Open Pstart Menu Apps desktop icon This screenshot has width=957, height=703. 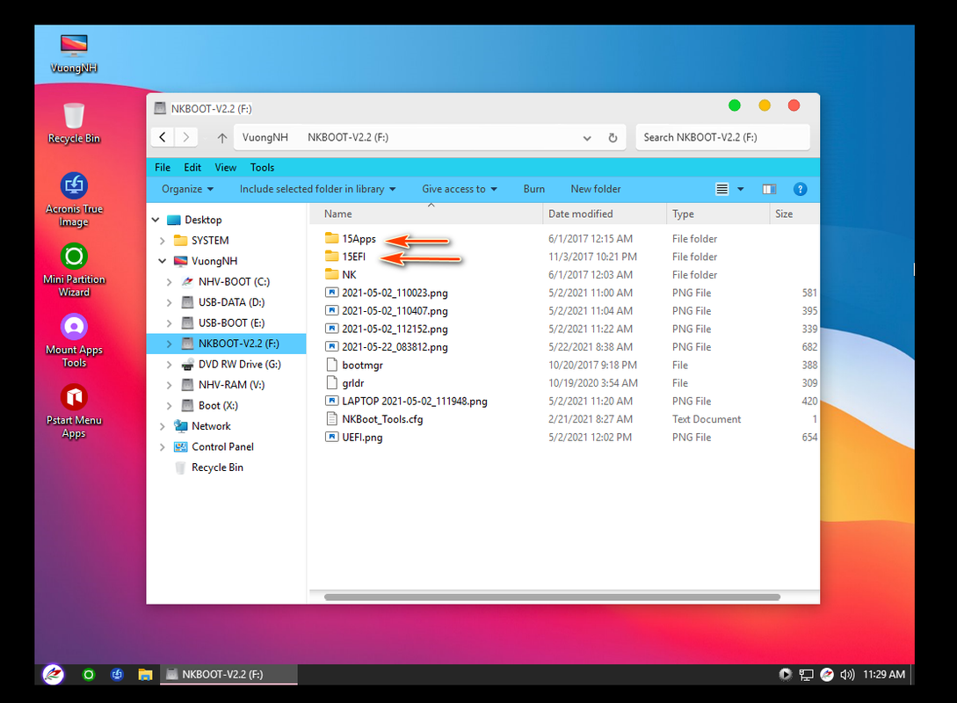click(x=74, y=411)
